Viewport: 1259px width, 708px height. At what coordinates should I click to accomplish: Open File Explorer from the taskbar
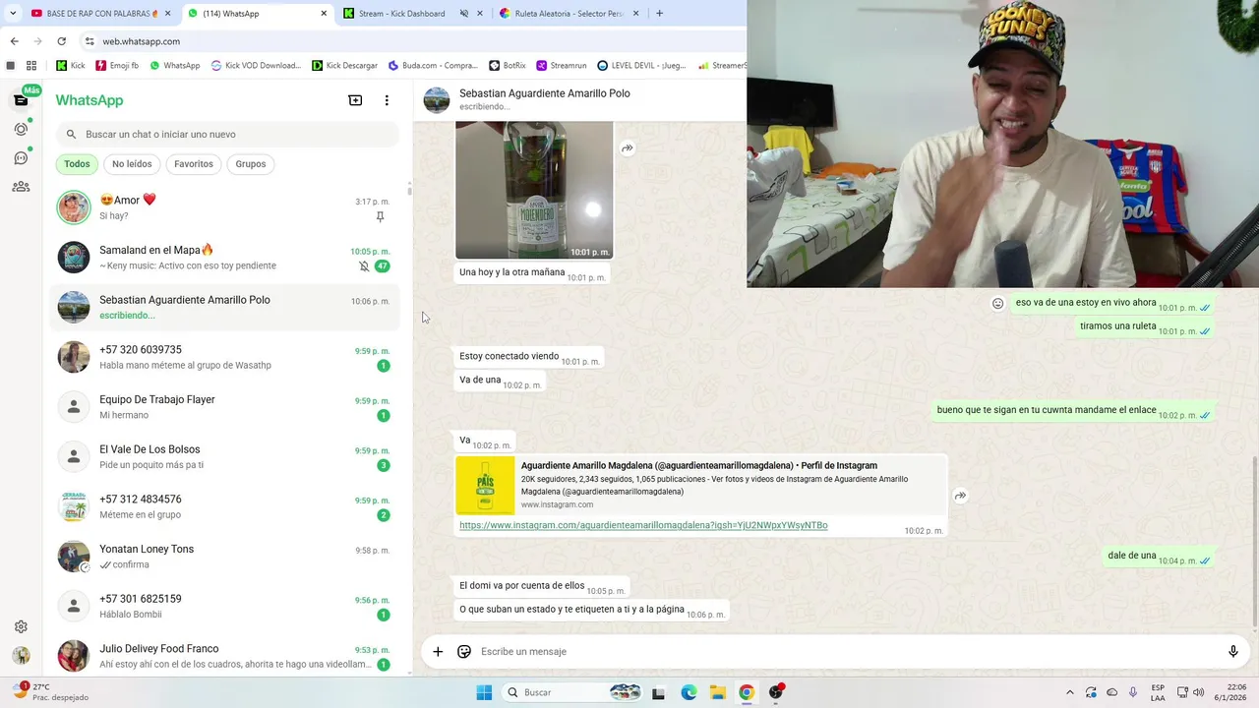(x=717, y=692)
